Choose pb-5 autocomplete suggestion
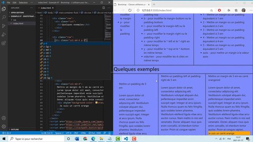Image resolution: width=253 pixels, height=142 pixels. [x=75, y=59]
